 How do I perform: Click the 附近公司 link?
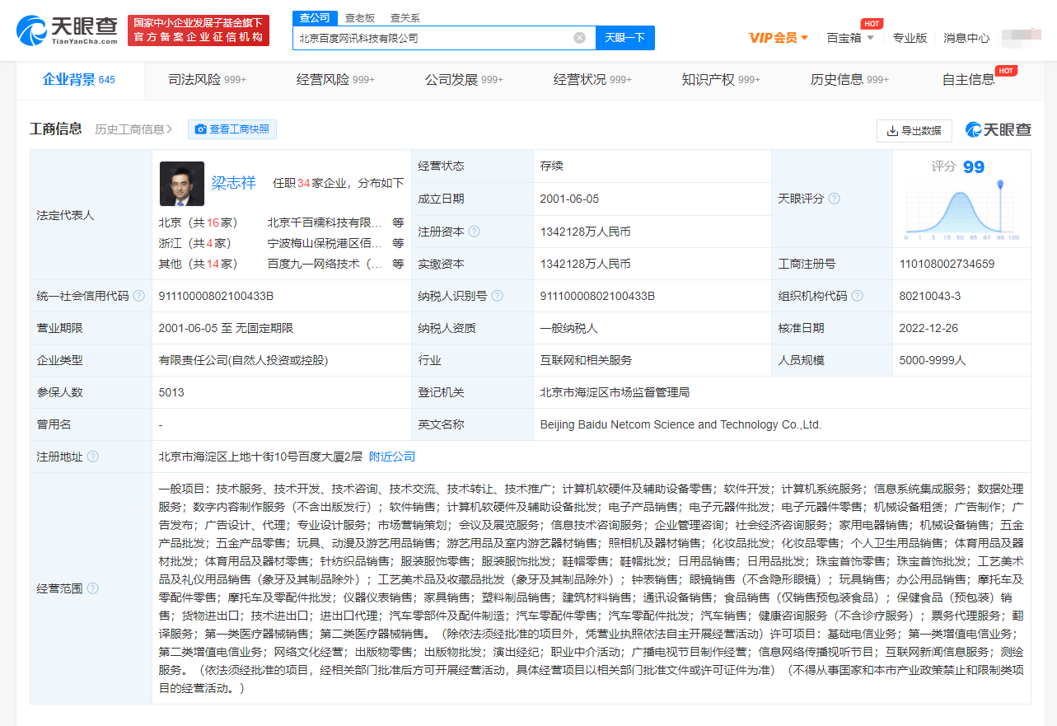pos(392,457)
